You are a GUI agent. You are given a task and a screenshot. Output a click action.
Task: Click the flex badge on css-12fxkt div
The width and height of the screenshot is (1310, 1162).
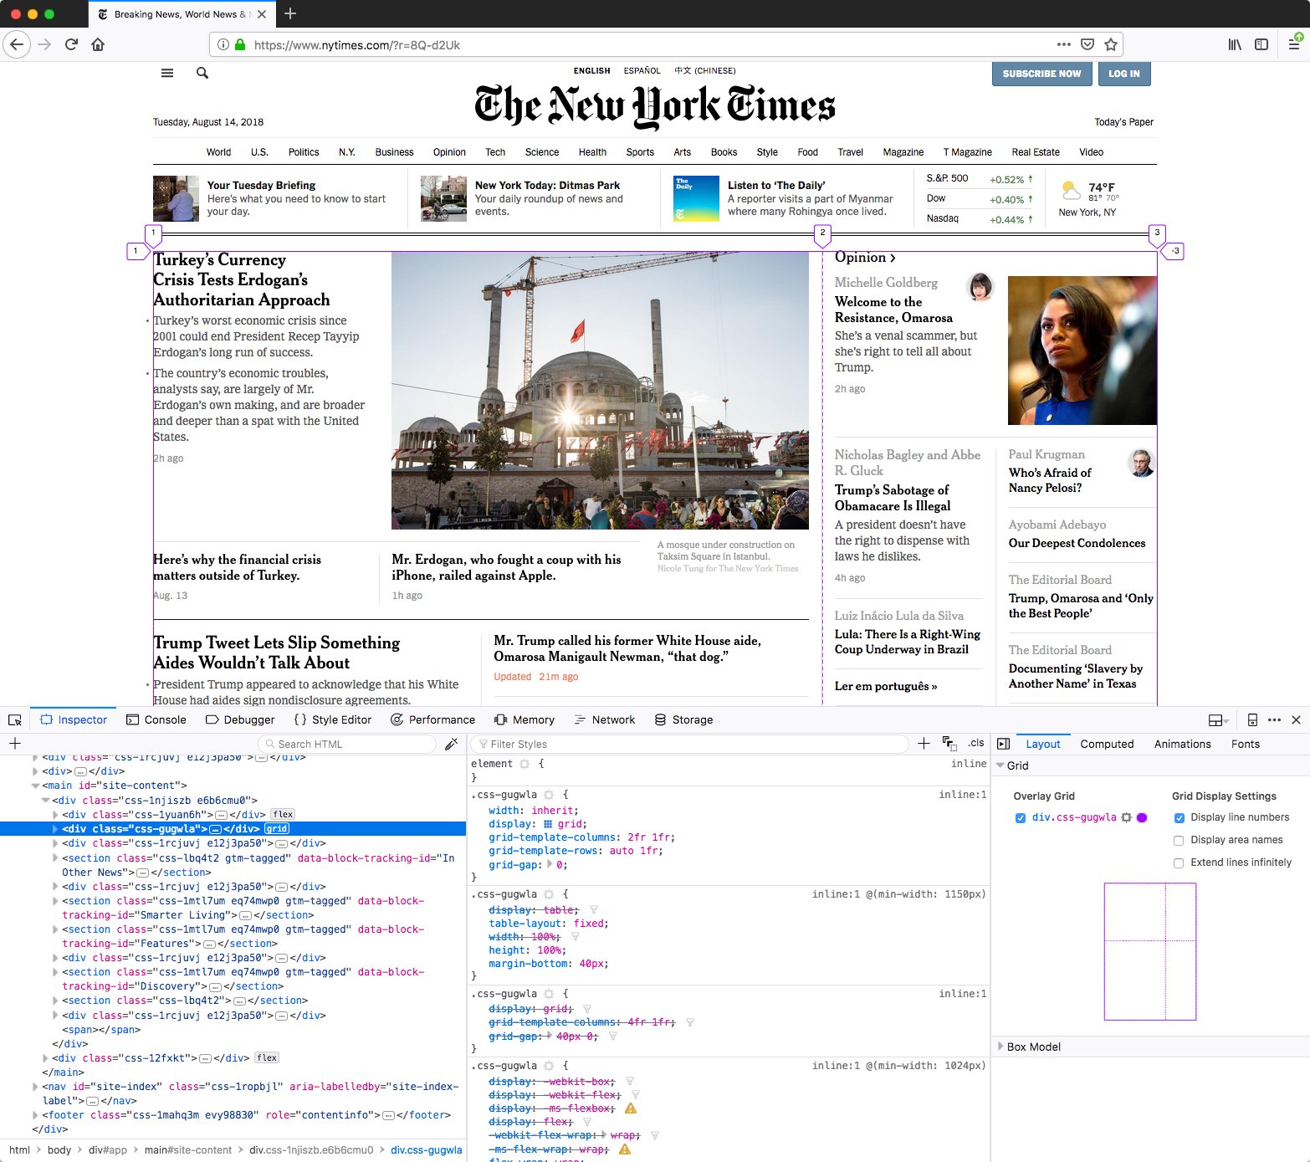(x=267, y=1057)
